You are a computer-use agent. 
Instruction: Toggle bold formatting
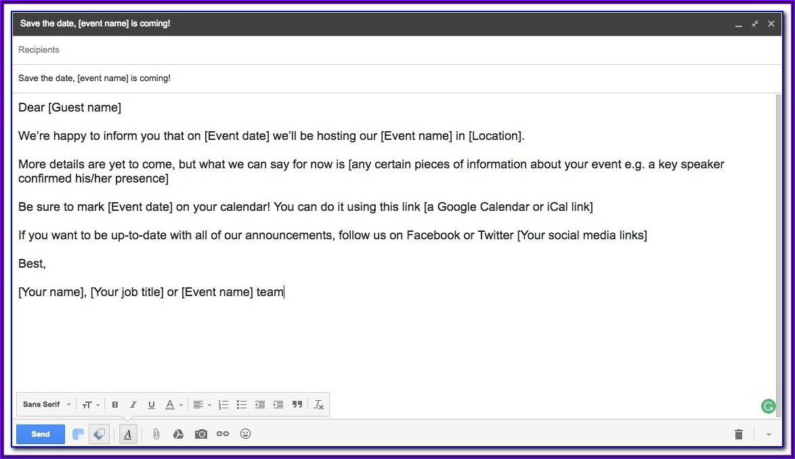click(x=115, y=405)
